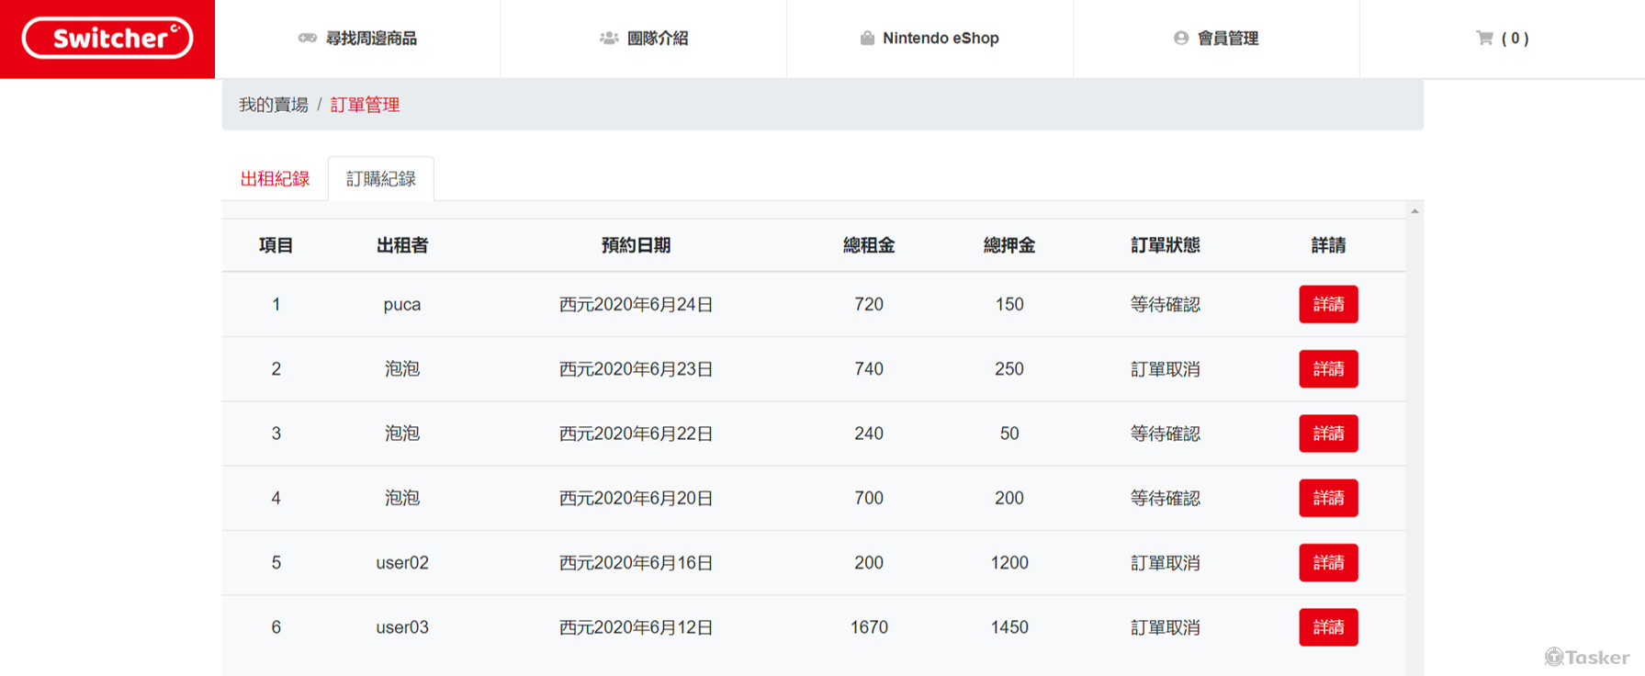1645x676 pixels.
Task: Open the 團隊介紹 menu item
Action: coord(658,39)
